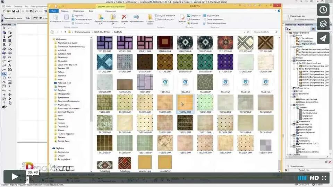Open the ArchiCAD Редактор menu
Screen dimensions: 333x187
[18, 7]
